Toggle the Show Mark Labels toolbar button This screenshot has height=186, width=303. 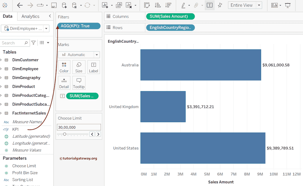click(210, 5)
